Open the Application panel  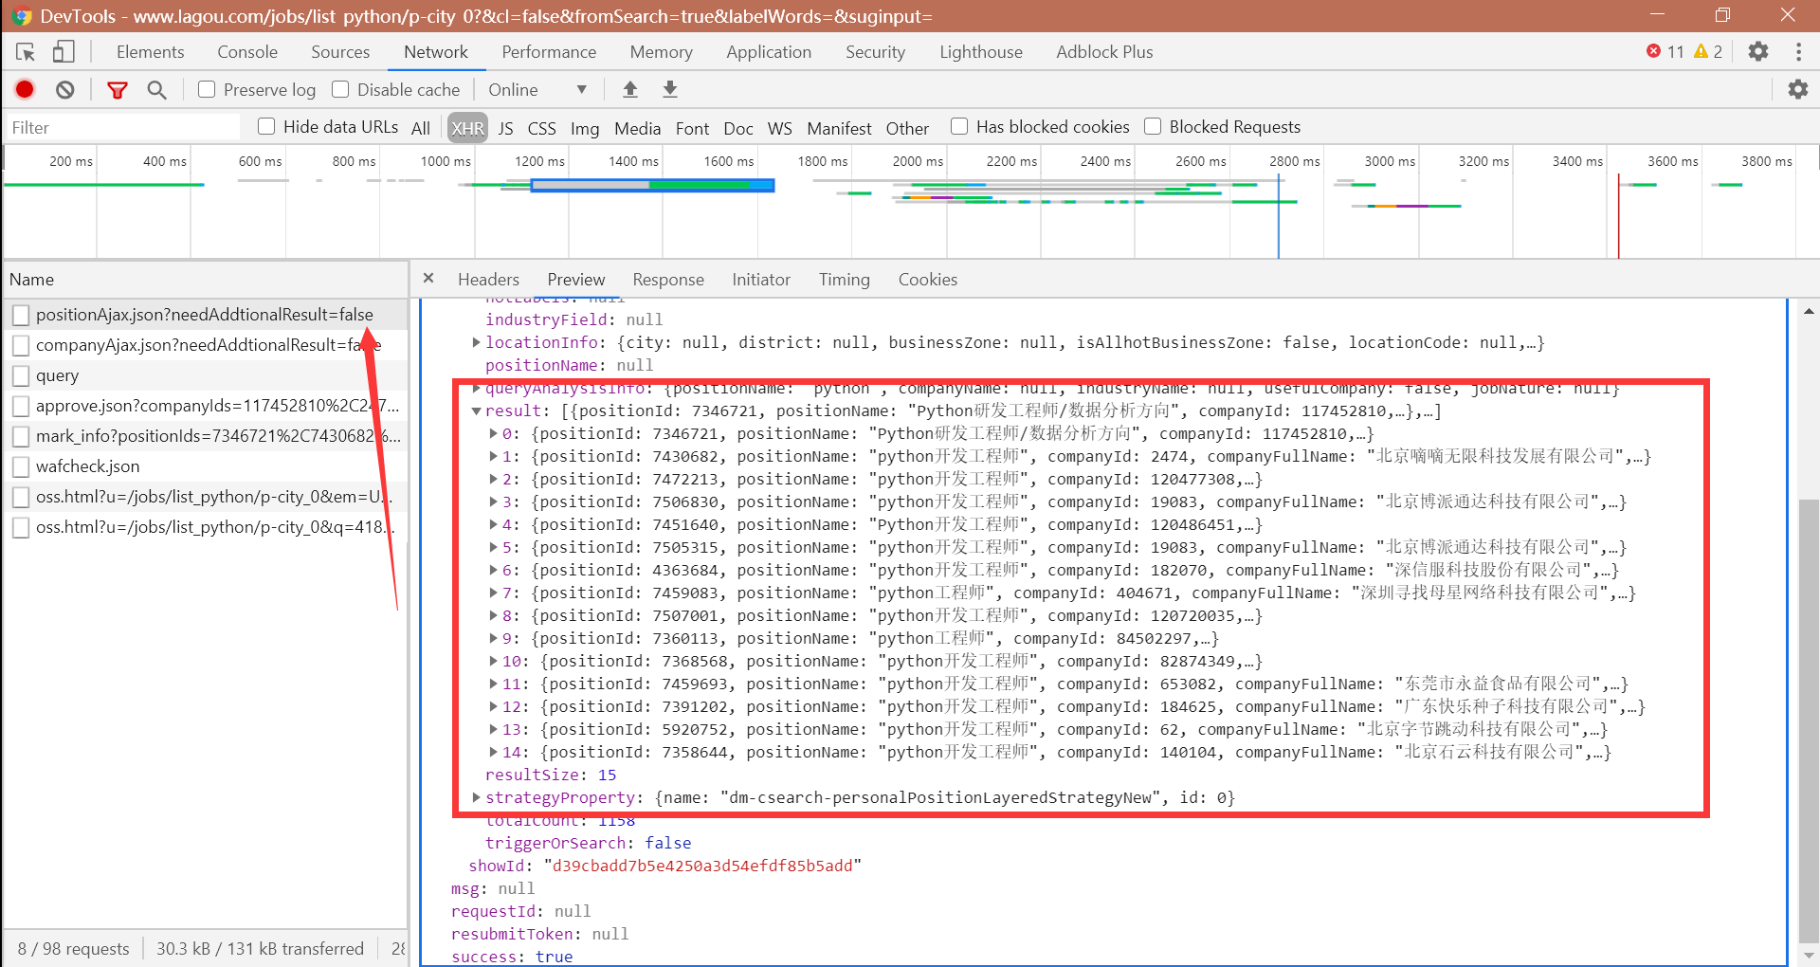tap(769, 52)
